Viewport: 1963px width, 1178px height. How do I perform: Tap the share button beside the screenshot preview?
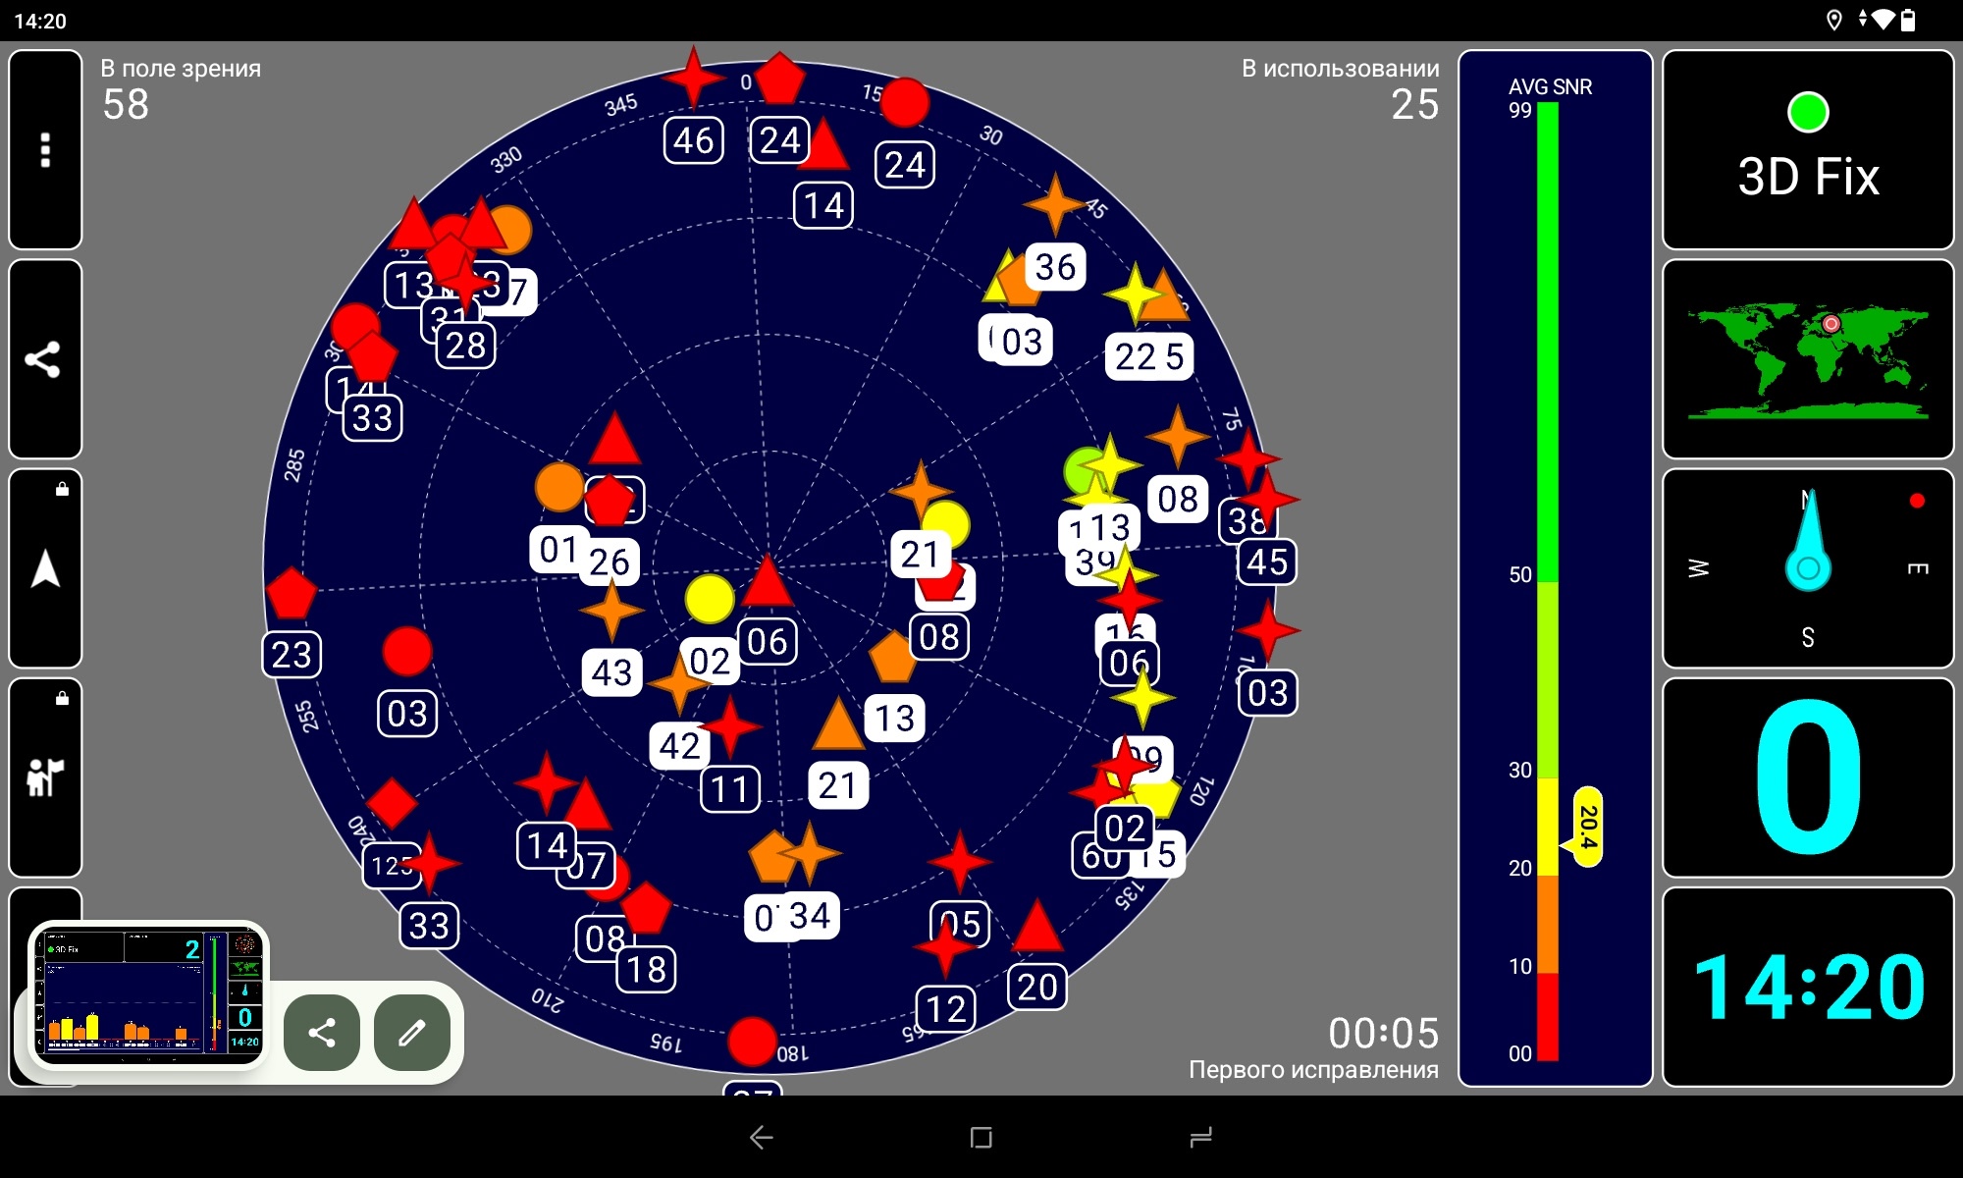(322, 1032)
